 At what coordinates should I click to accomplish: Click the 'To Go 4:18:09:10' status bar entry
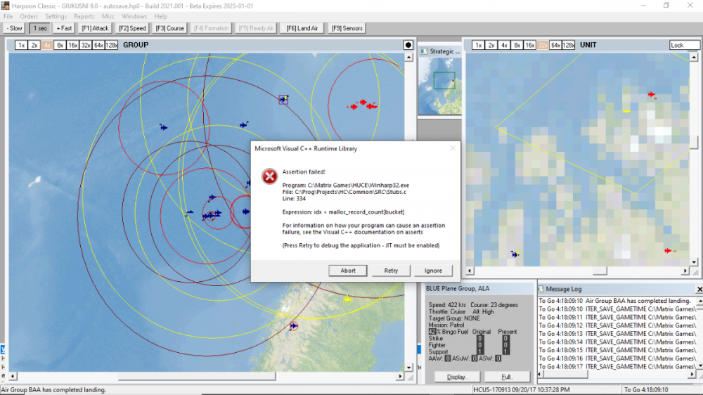coord(645,389)
